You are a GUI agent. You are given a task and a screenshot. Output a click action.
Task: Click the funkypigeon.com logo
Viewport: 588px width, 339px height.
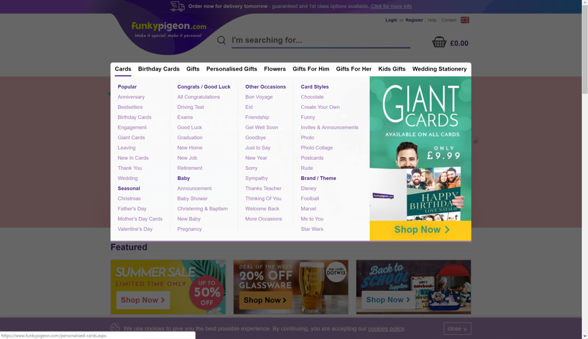tap(168, 29)
